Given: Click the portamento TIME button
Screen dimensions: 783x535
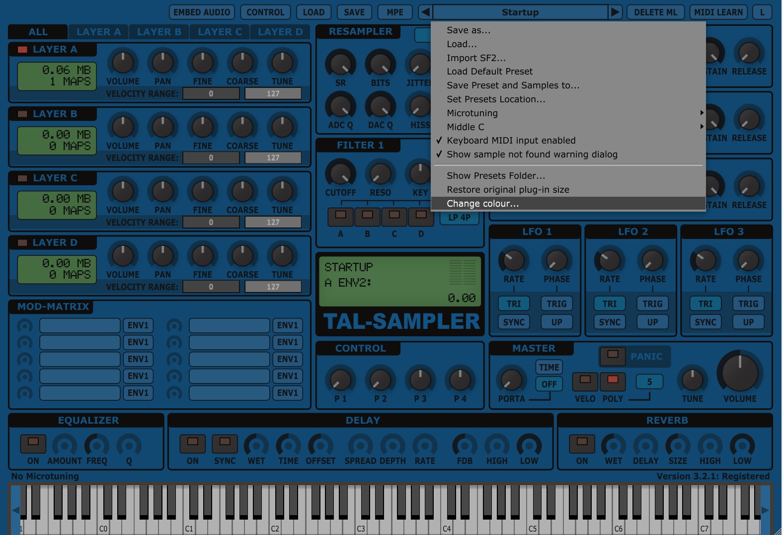Looking at the screenshot, I should point(549,367).
